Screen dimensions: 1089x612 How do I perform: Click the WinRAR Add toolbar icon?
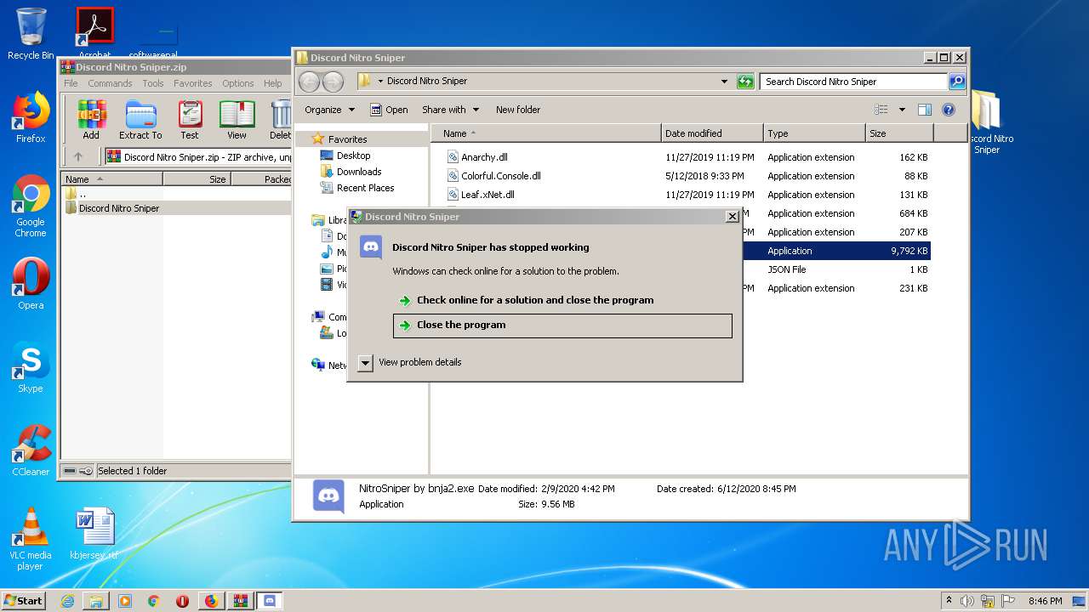tap(90, 120)
